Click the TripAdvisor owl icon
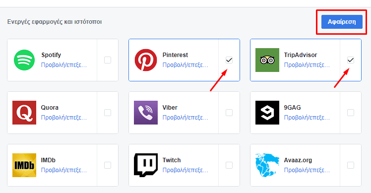 267,60
